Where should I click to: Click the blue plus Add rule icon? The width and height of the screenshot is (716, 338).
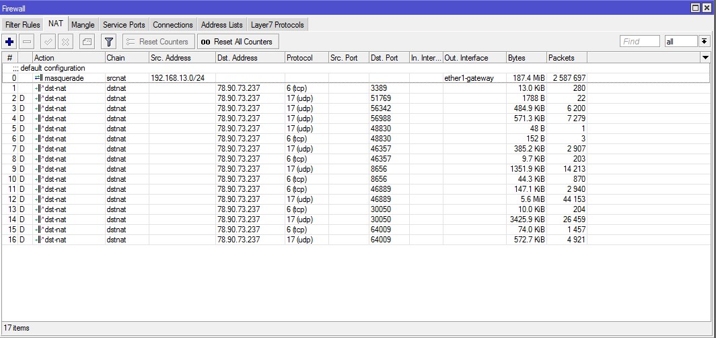point(9,42)
